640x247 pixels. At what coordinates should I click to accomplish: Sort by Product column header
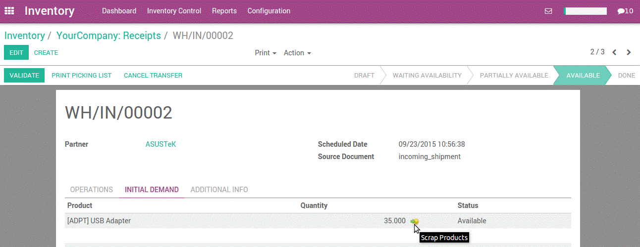(x=80, y=206)
